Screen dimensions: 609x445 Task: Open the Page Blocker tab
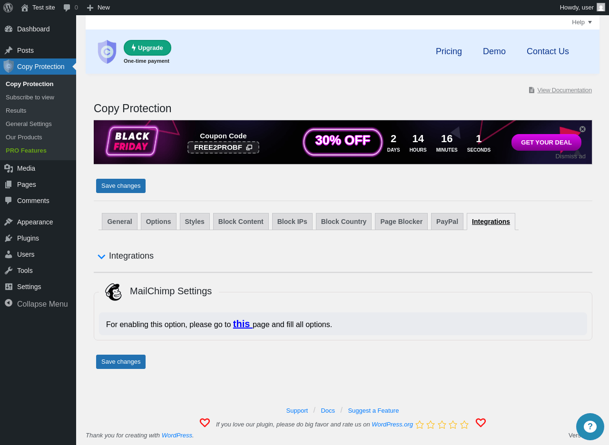tap(401, 222)
